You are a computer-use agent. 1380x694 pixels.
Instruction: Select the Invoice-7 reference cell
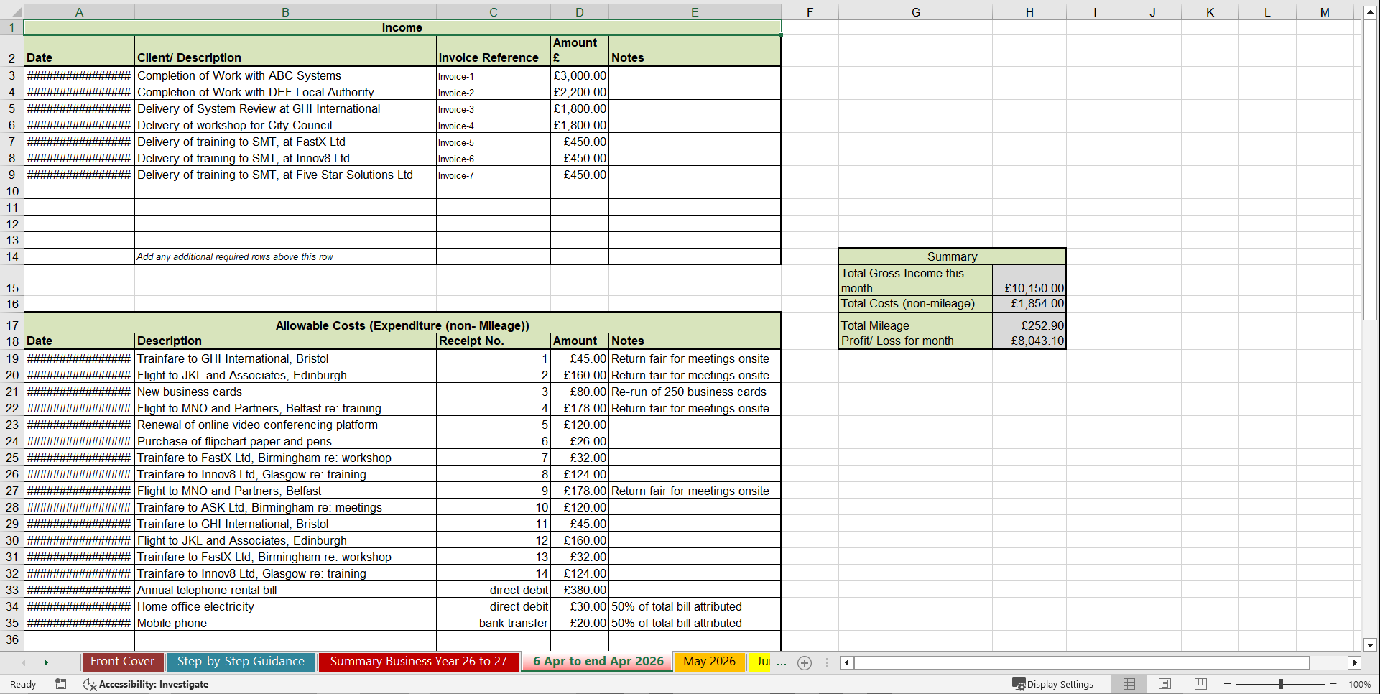(494, 175)
